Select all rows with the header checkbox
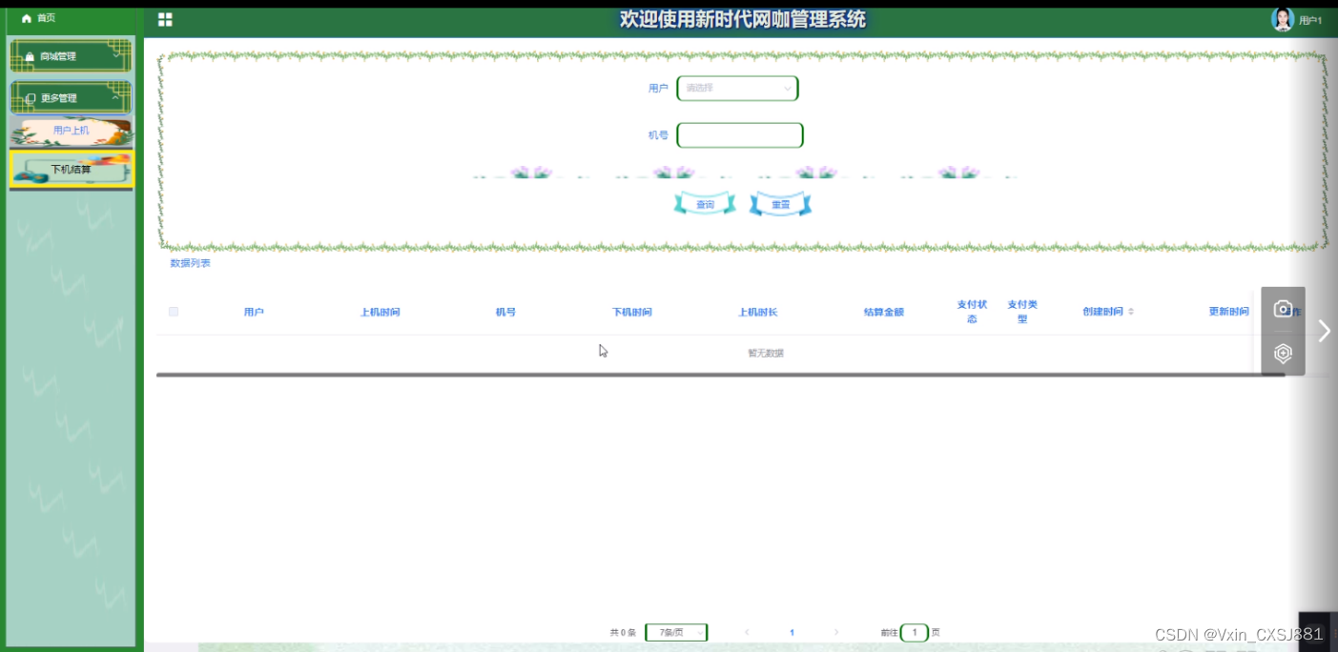This screenshot has width=1338, height=652. tap(173, 311)
